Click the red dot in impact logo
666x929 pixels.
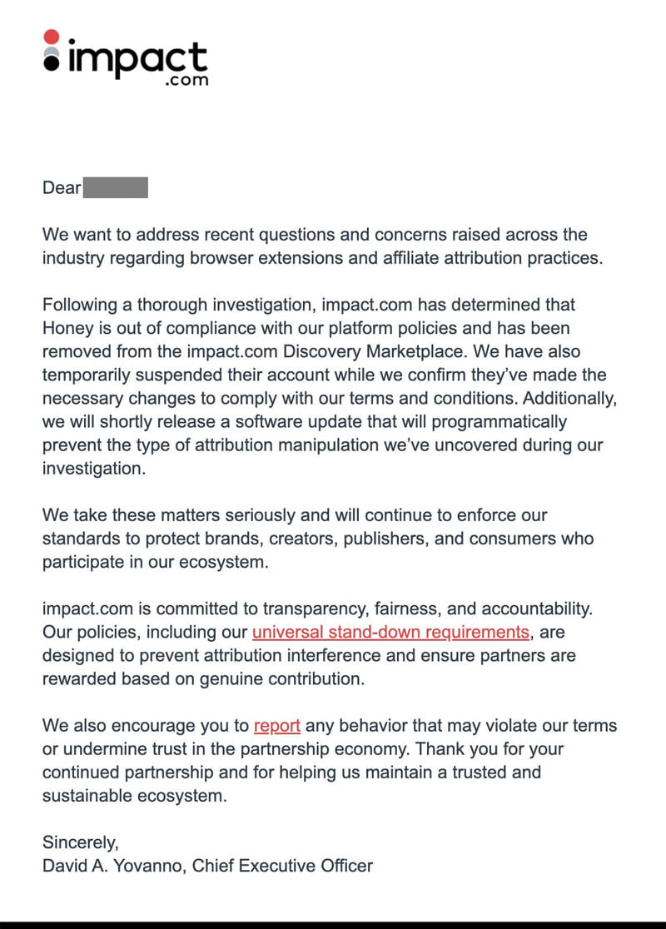tap(52, 37)
